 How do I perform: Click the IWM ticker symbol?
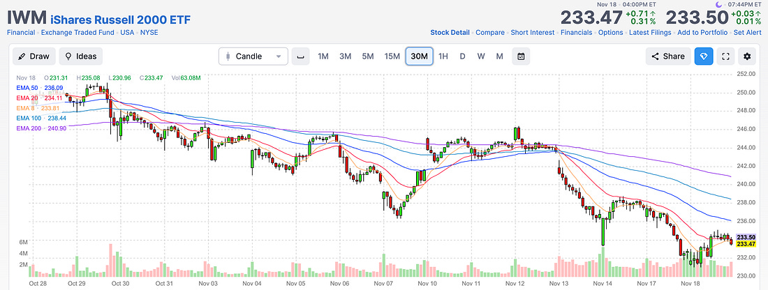26,18
